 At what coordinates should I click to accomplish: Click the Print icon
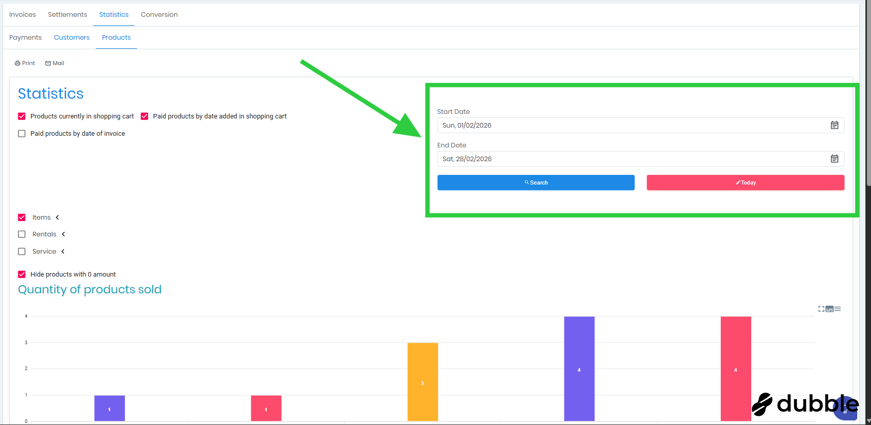click(17, 64)
